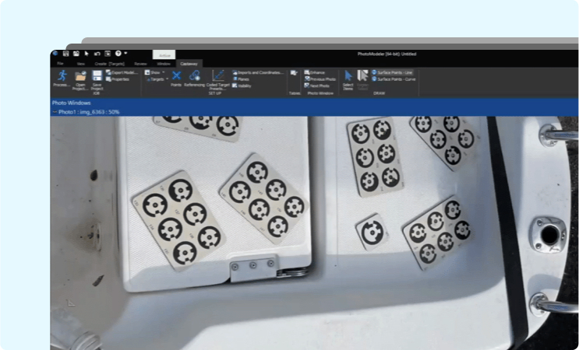Switch to the Review ribbon tab
Screen dimensions: 579x350
point(140,63)
